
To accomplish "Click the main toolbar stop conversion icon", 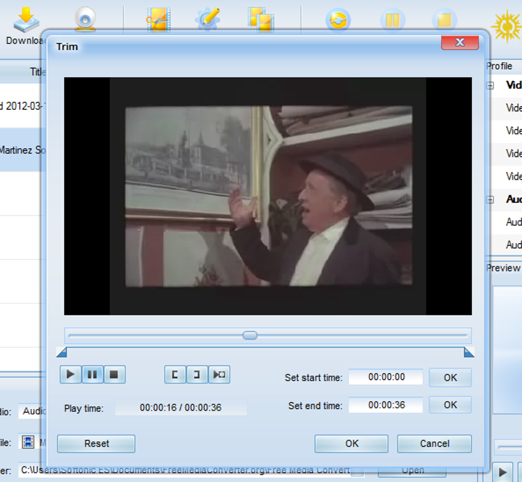I will click(444, 20).
